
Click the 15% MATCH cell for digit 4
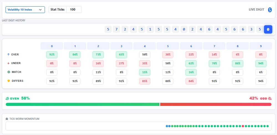pos(144,72)
